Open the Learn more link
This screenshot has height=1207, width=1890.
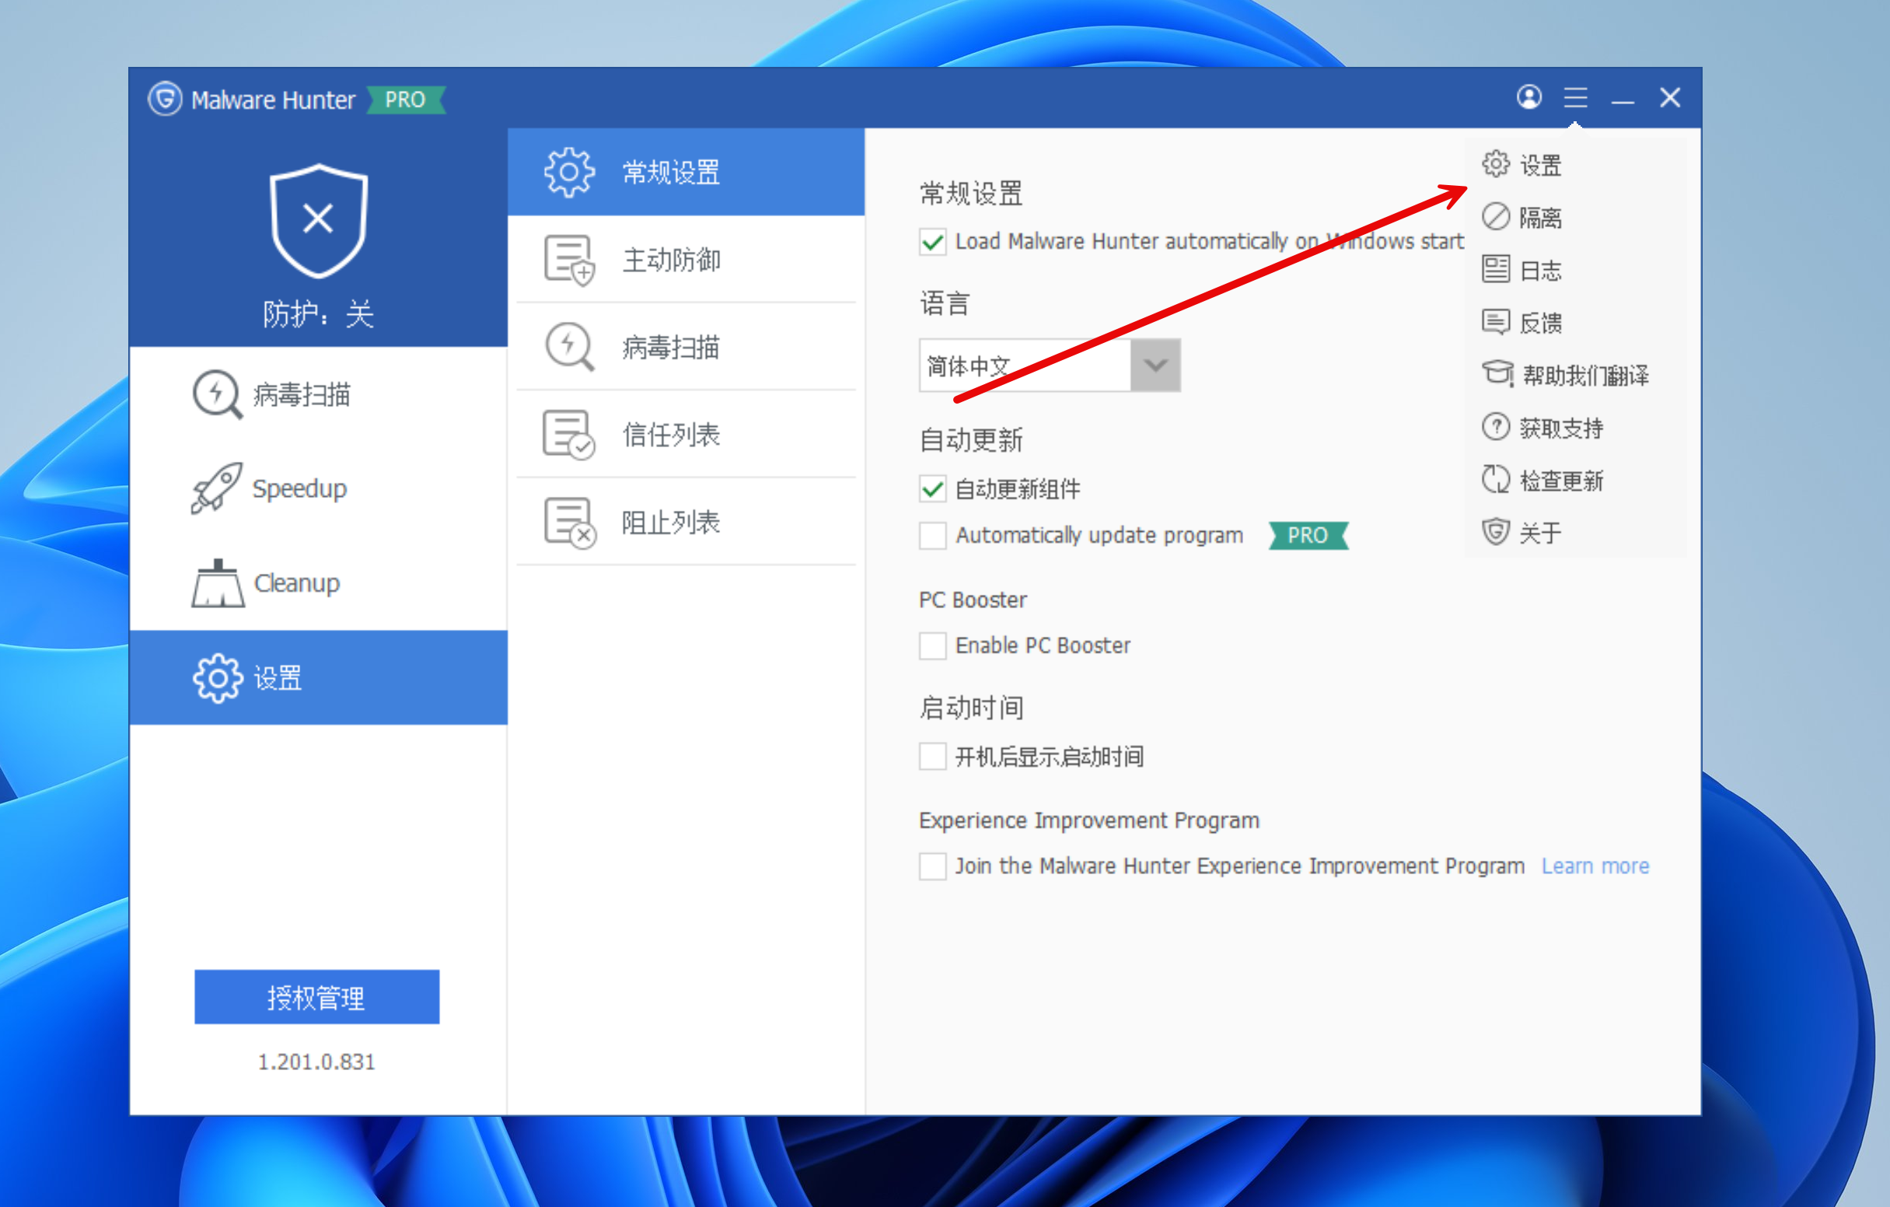(1594, 866)
